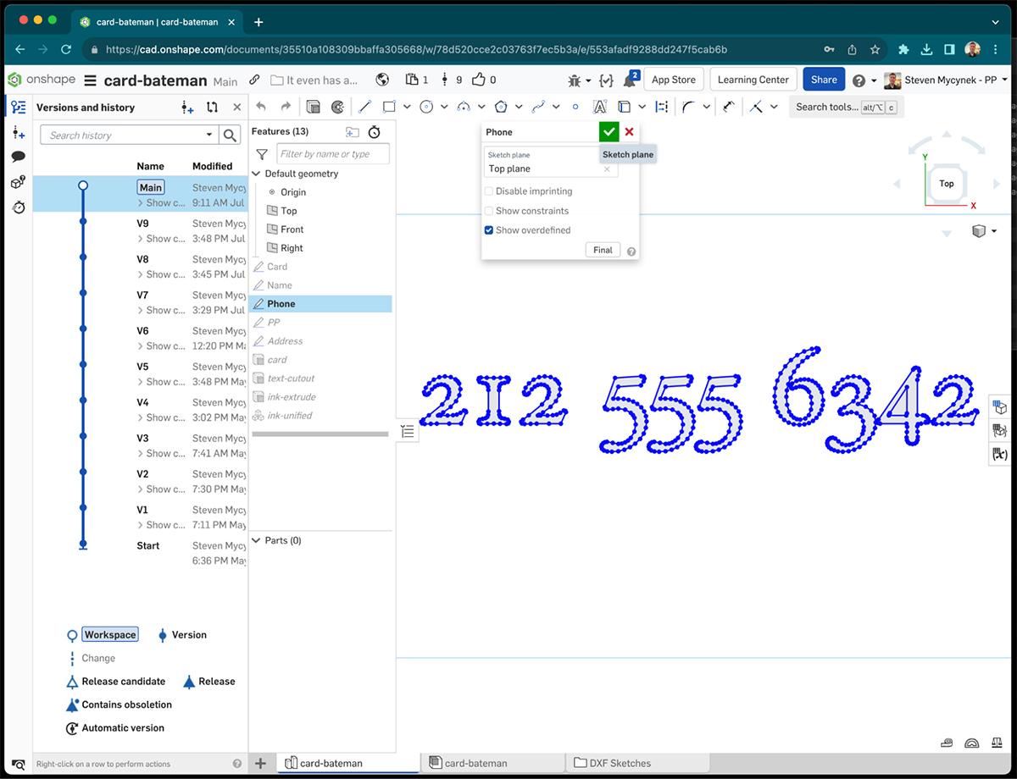Open the Learning Center

(x=753, y=80)
